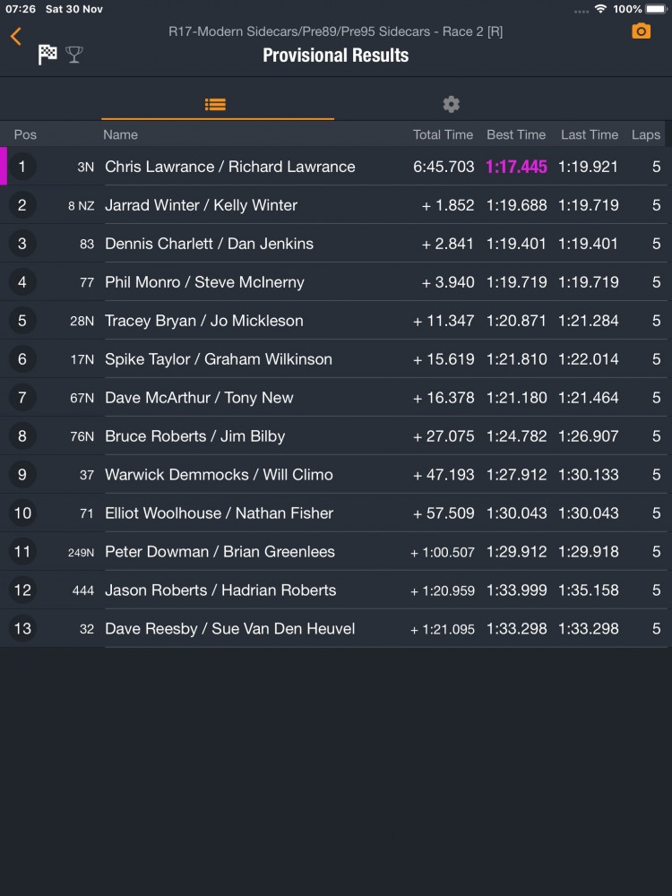Open Dave Reesby / Sue Van Den Heuvel row

coord(229,629)
